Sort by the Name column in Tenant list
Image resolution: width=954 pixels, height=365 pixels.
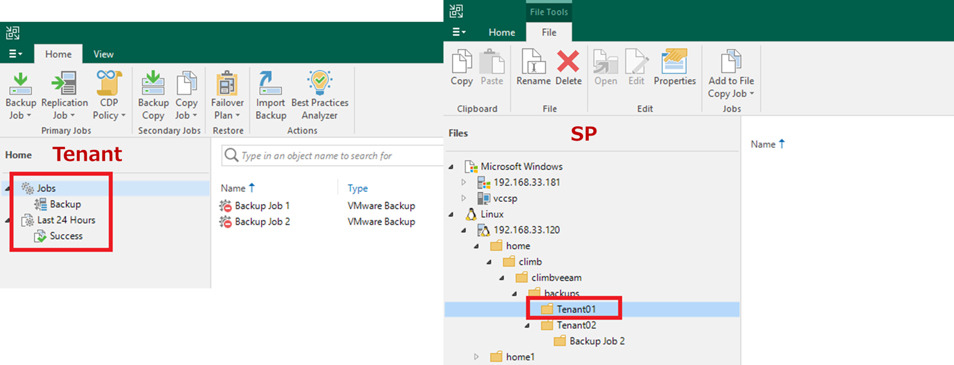click(x=238, y=188)
